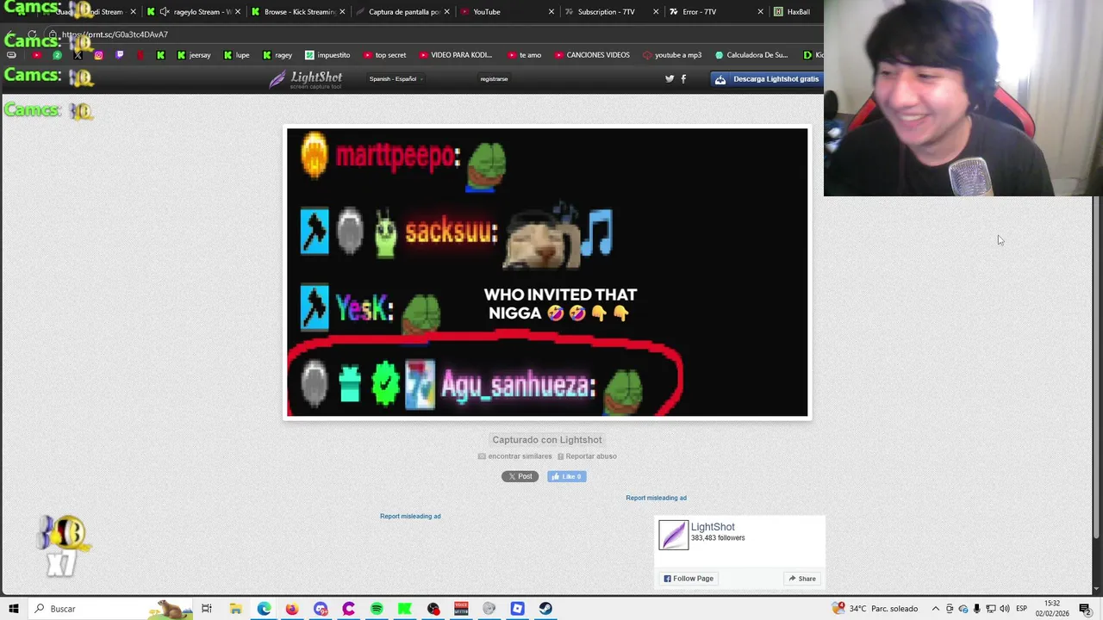Click the registrarse link
Screen dimensions: 1103x620
494,79
